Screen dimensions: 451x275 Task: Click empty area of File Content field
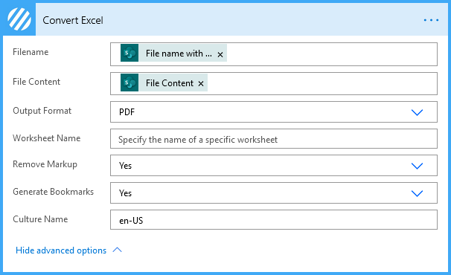pyautogui.click(x=322, y=84)
